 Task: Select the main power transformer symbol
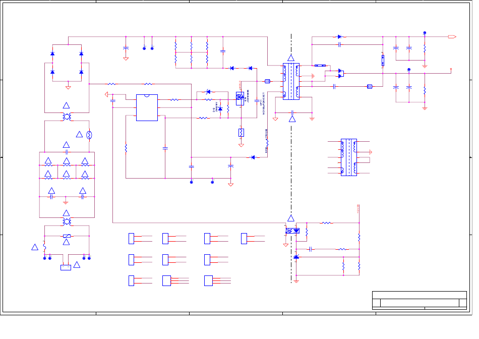(x=291, y=81)
